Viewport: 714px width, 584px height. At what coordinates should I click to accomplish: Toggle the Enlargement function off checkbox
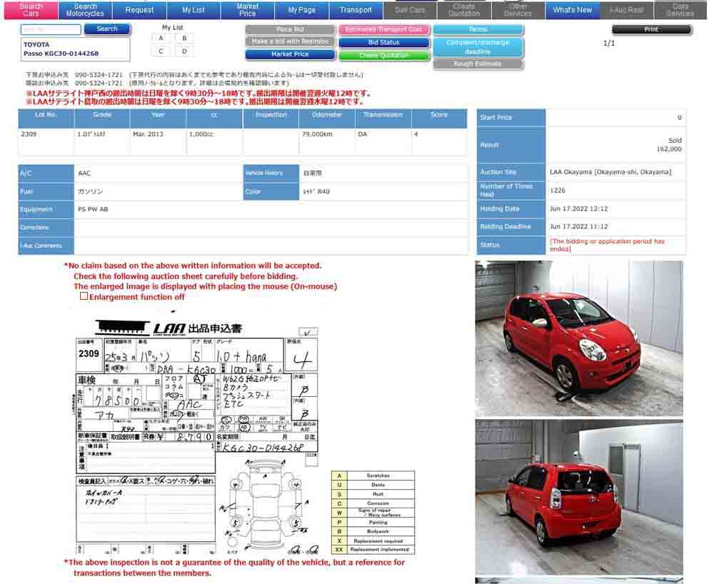pos(84,296)
